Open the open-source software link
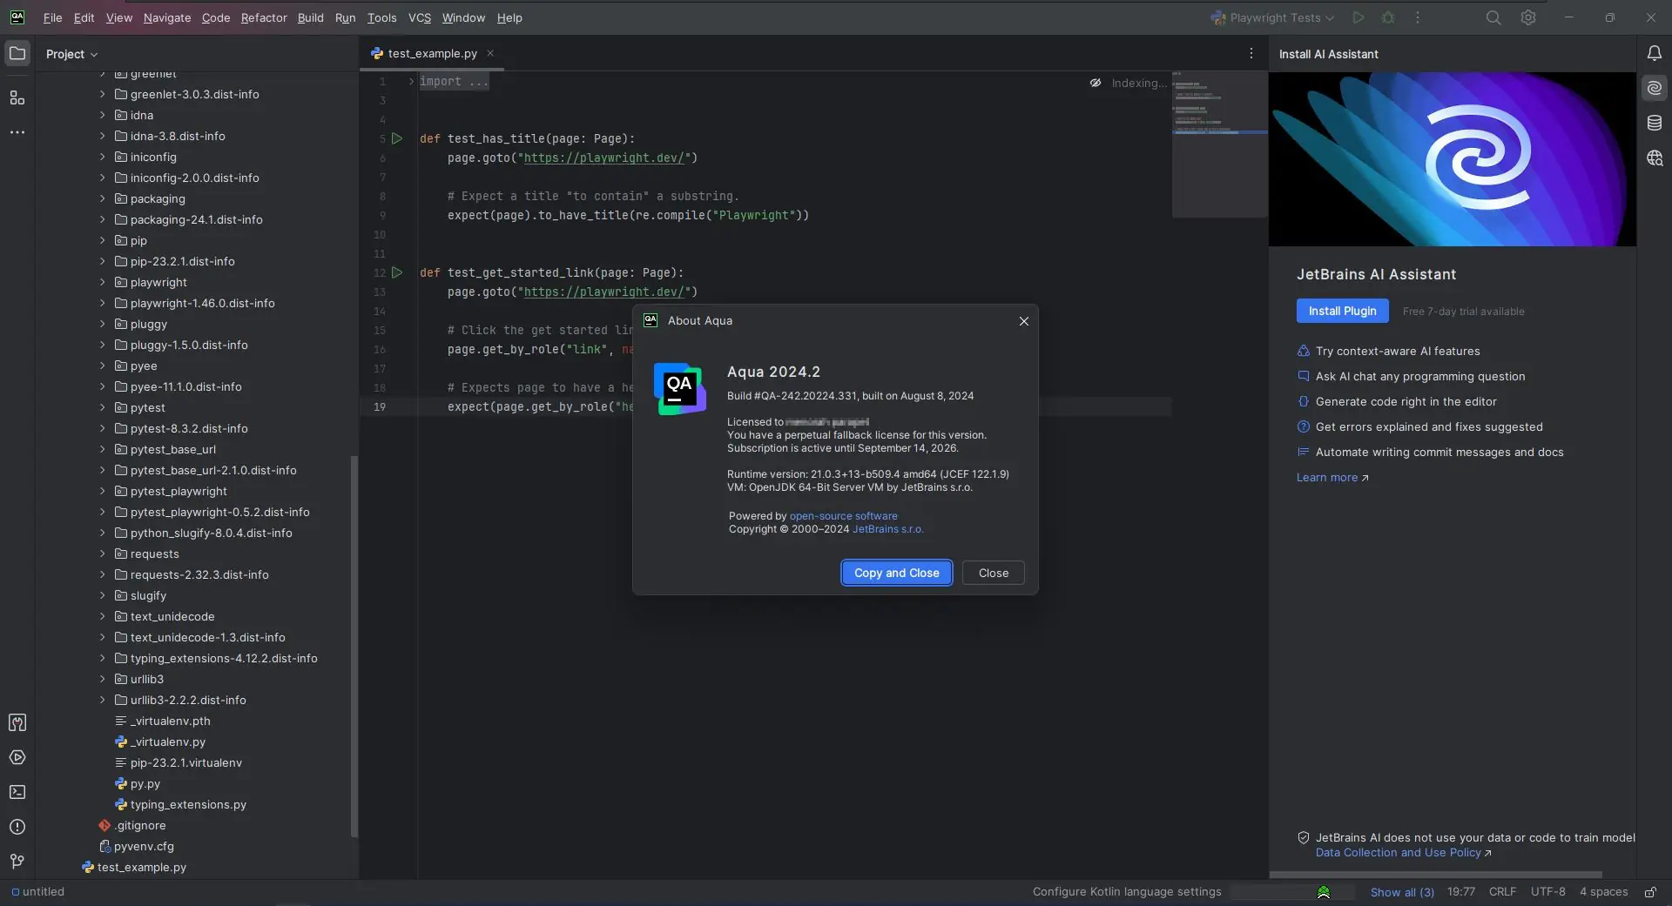 pyautogui.click(x=843, y=516)
